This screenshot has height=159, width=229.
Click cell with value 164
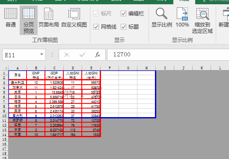(x=73, y=135)
